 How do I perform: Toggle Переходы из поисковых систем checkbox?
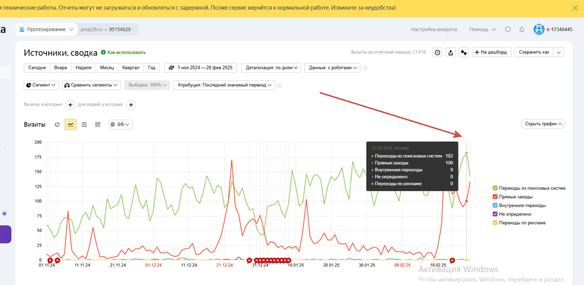[495, 188]
